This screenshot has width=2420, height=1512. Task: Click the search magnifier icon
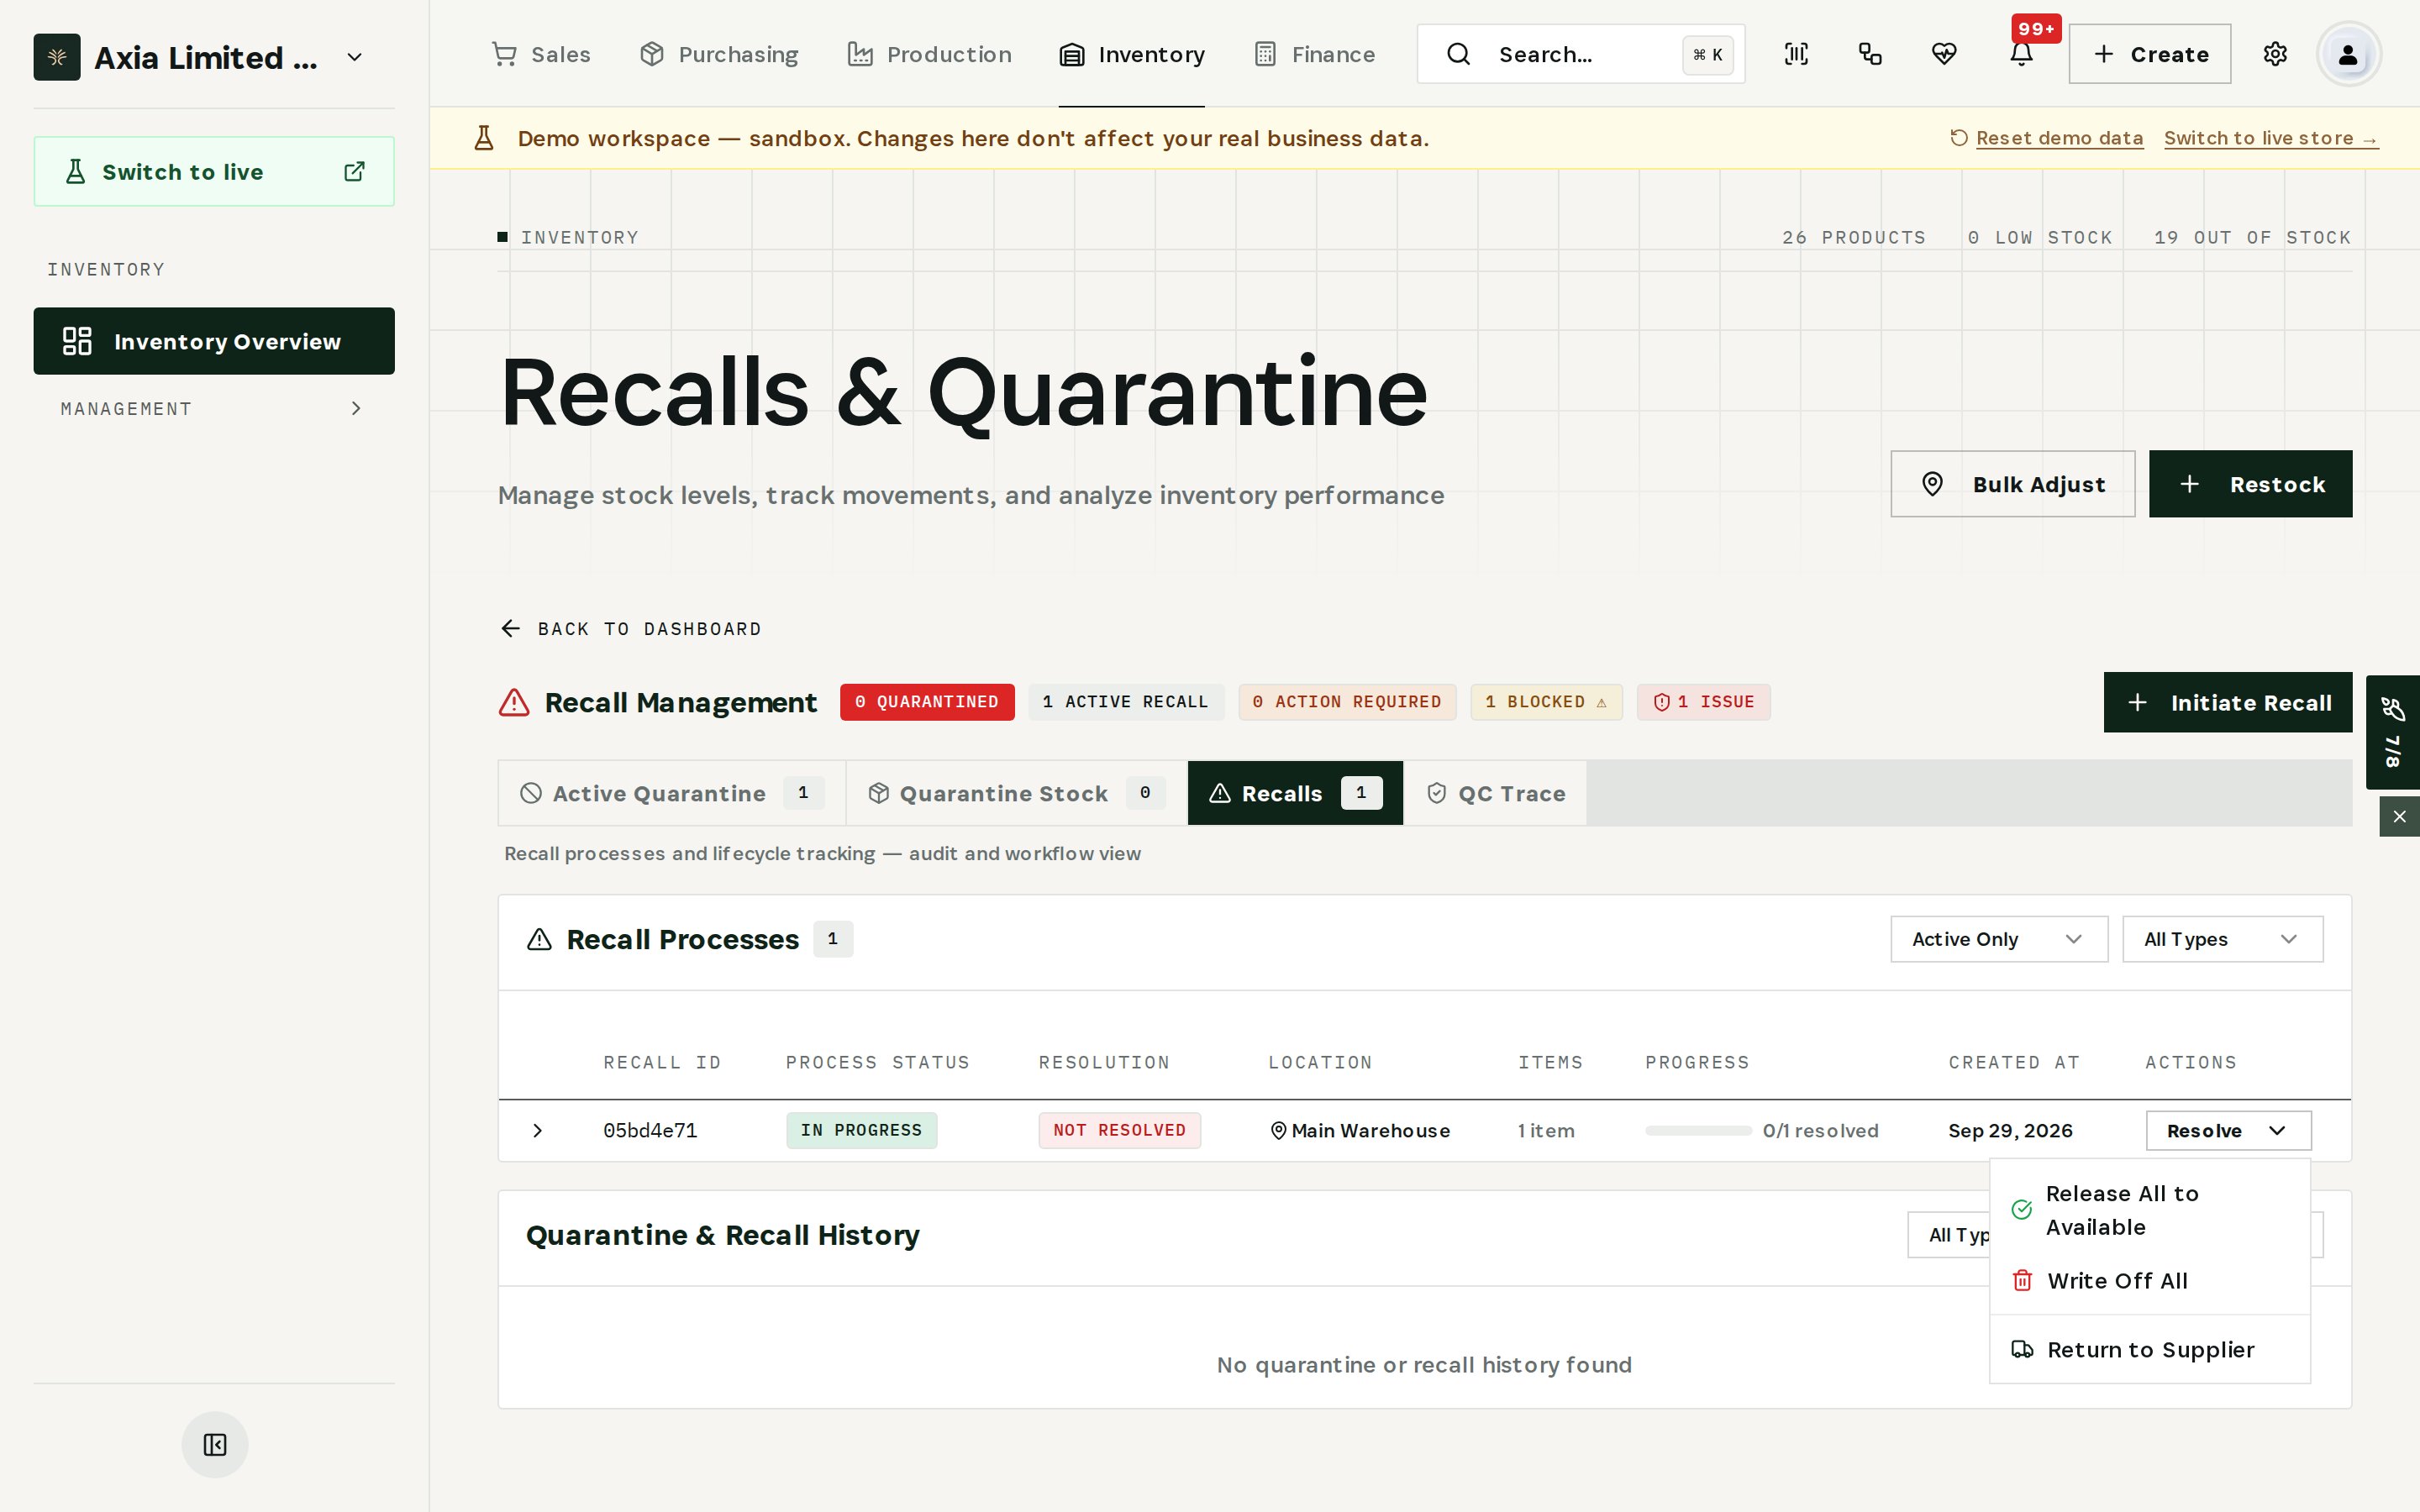(1458, 54)
